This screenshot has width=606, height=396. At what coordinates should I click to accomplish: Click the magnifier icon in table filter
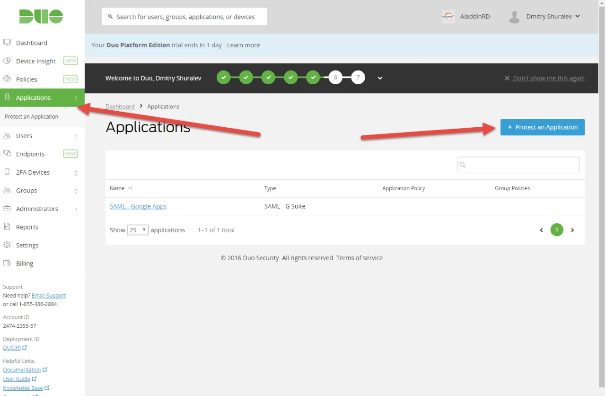click(463, 165)
